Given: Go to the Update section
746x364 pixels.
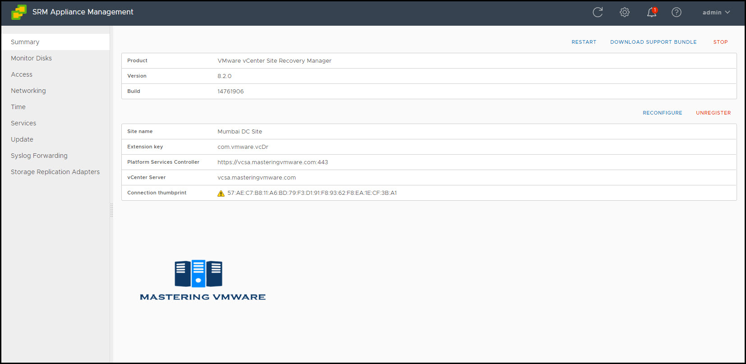Looking at the screenshot, I should tap(55, 139).
